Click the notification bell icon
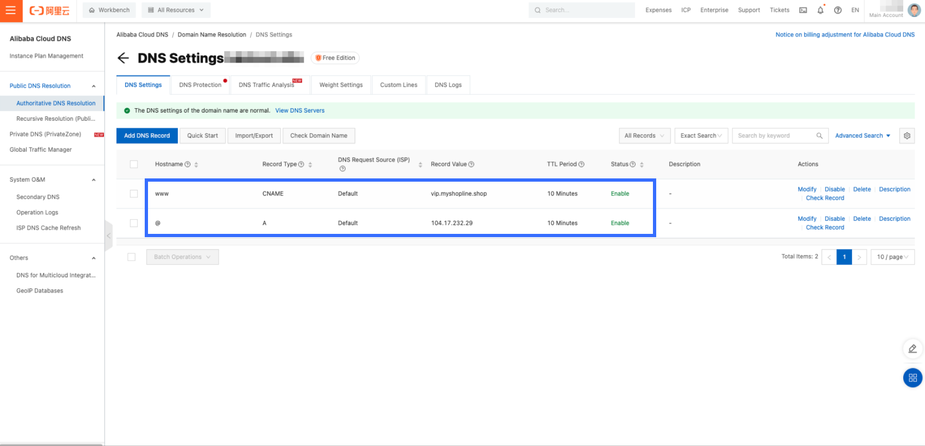The width and height of the screenshot is (925, 446). pos(820,10)
